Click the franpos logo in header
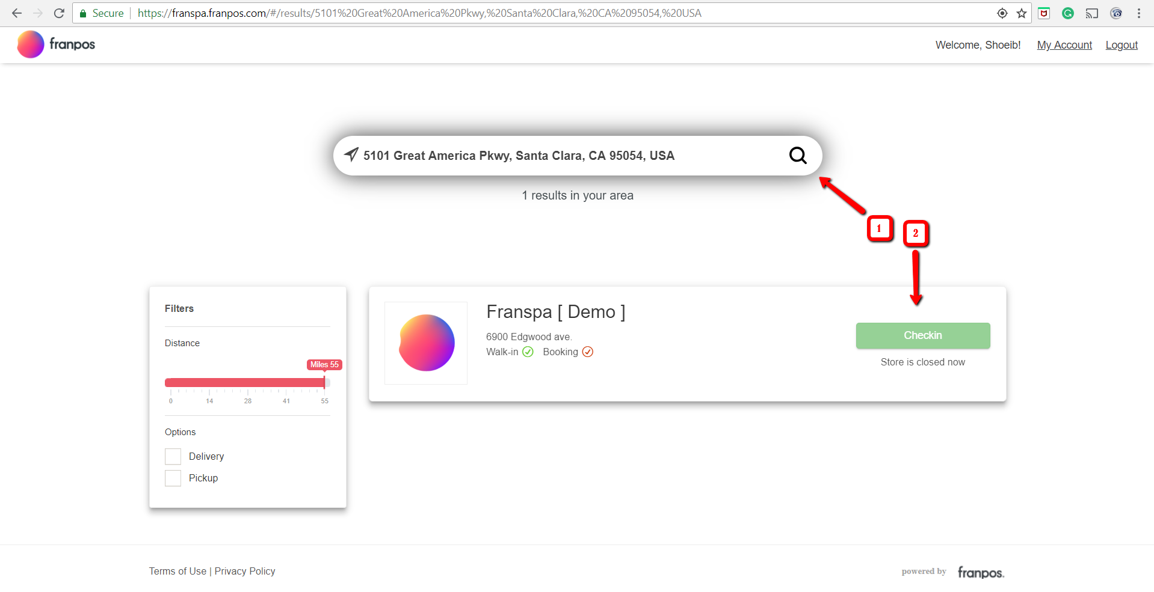 pos(56,44)
